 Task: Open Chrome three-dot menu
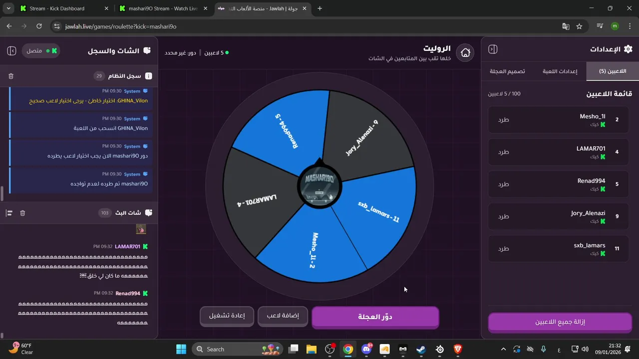point(630,26)
